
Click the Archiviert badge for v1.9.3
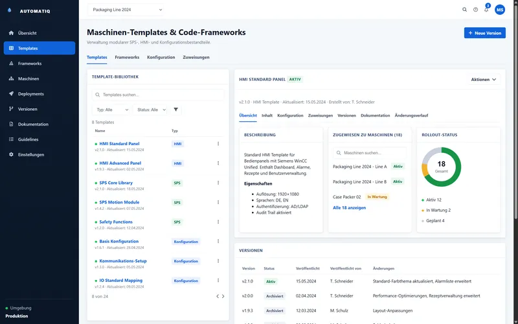[275, 311]
